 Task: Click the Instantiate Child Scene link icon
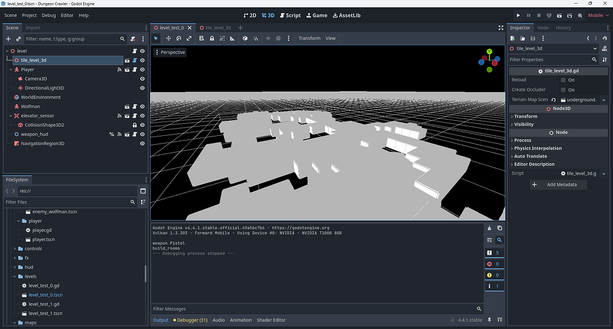click(19, 39)
